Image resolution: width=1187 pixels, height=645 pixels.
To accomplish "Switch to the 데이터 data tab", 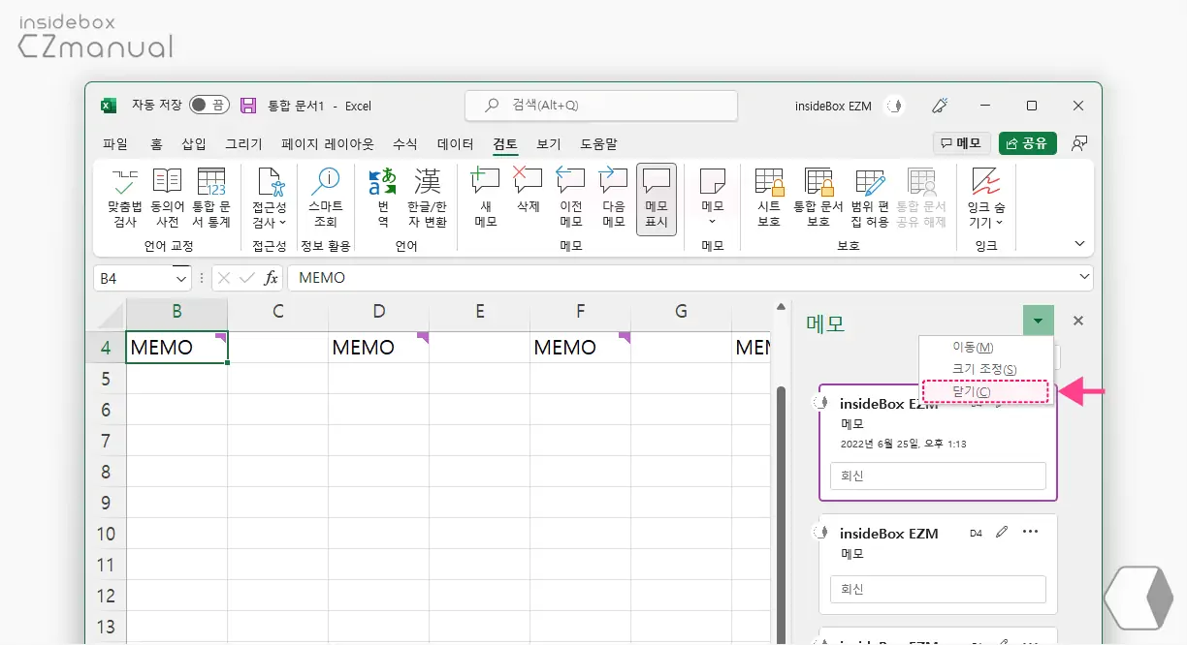I will (x=456, y=143).
